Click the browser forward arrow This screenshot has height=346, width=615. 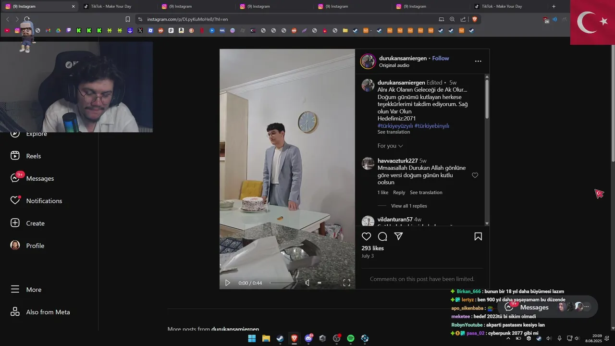(17, 19)
